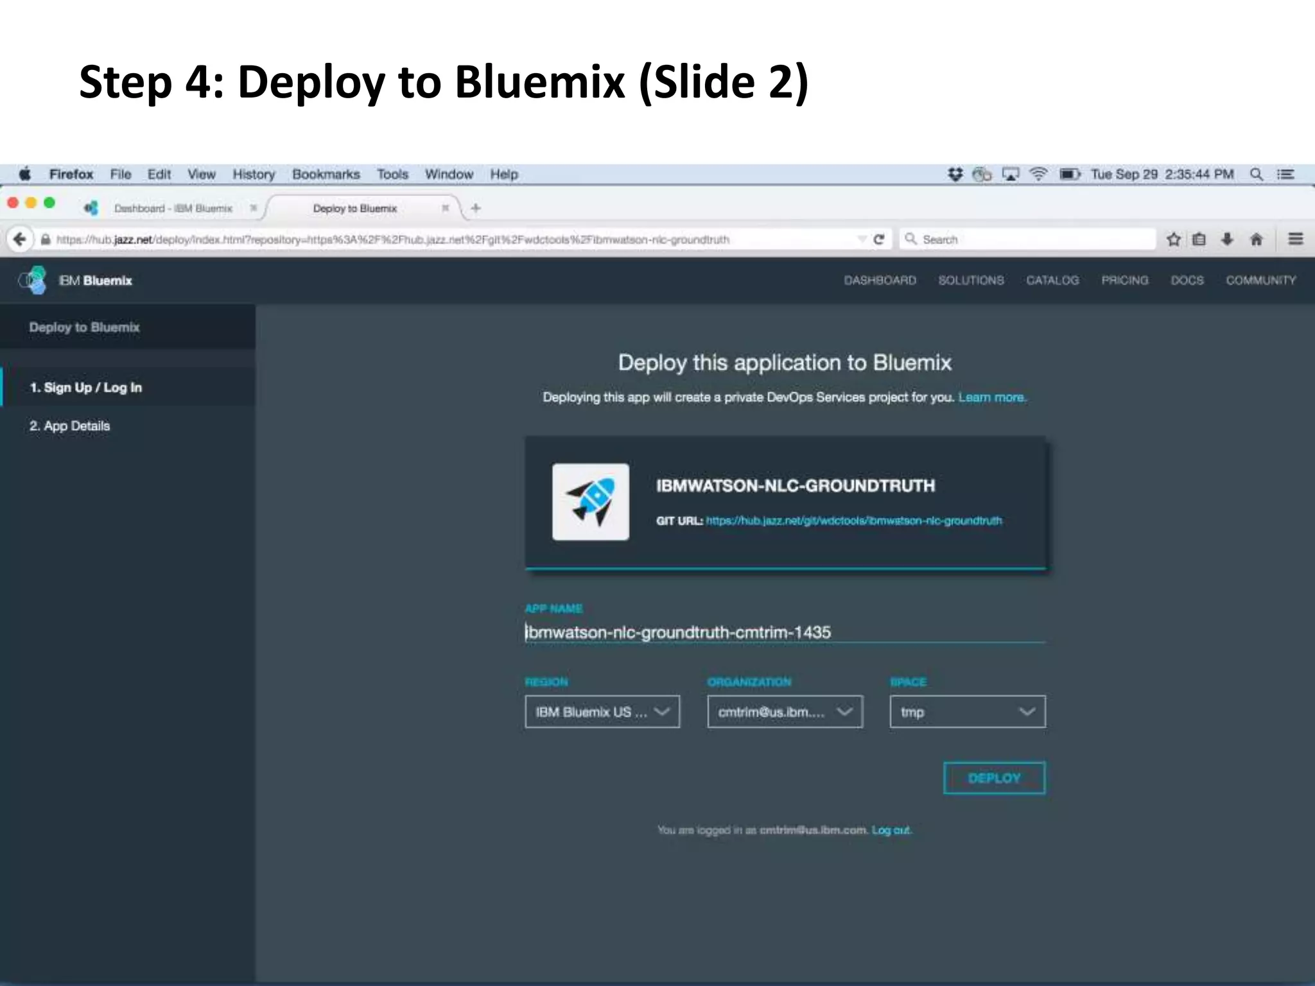Click the Learn more link
This screenshot has height=986, width=1315.
[x=992, y=397]
